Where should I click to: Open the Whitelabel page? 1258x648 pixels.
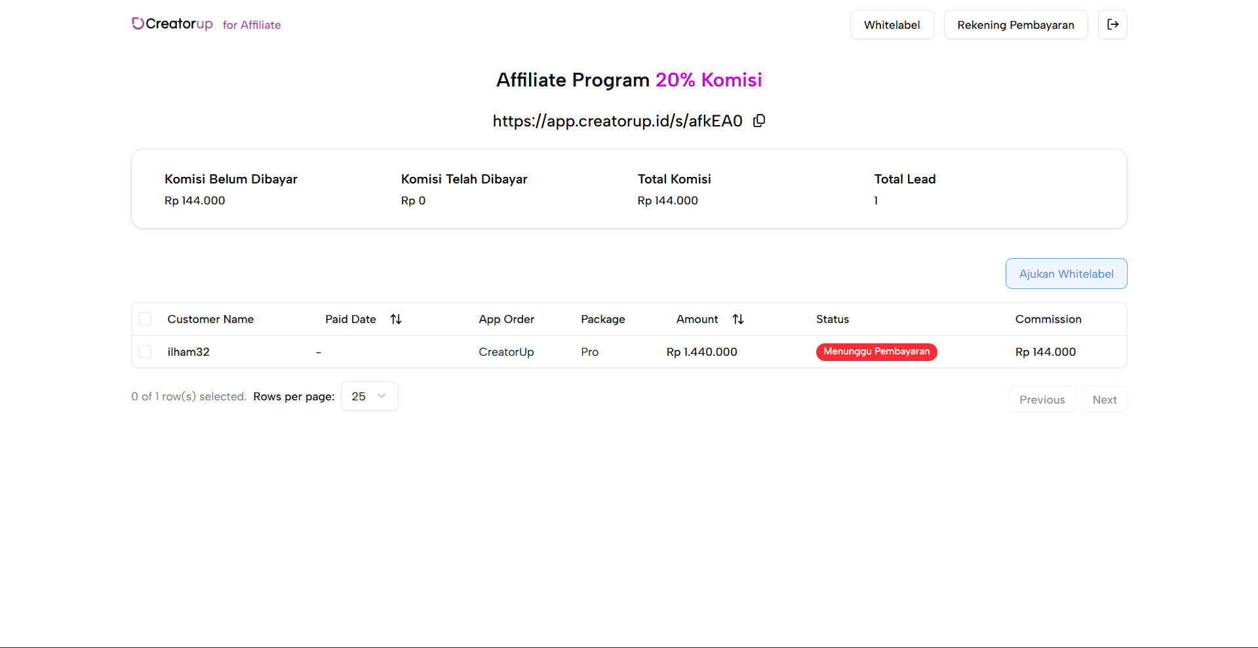892,25
